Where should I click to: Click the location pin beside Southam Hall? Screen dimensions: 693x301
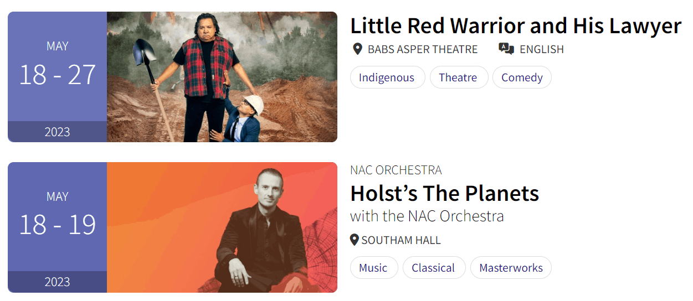[355, 240]
